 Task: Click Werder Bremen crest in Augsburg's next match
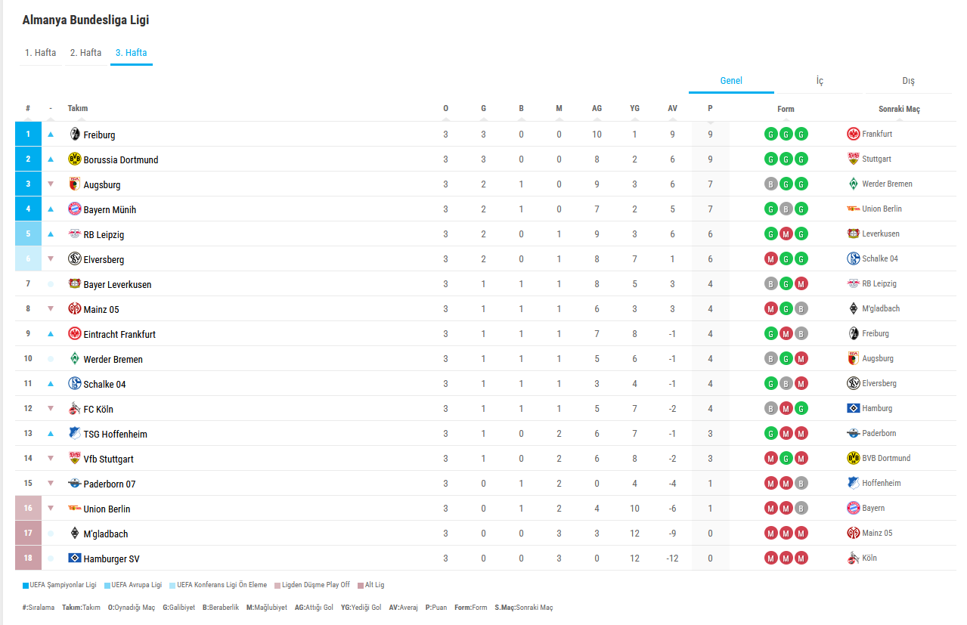point(854,184)
